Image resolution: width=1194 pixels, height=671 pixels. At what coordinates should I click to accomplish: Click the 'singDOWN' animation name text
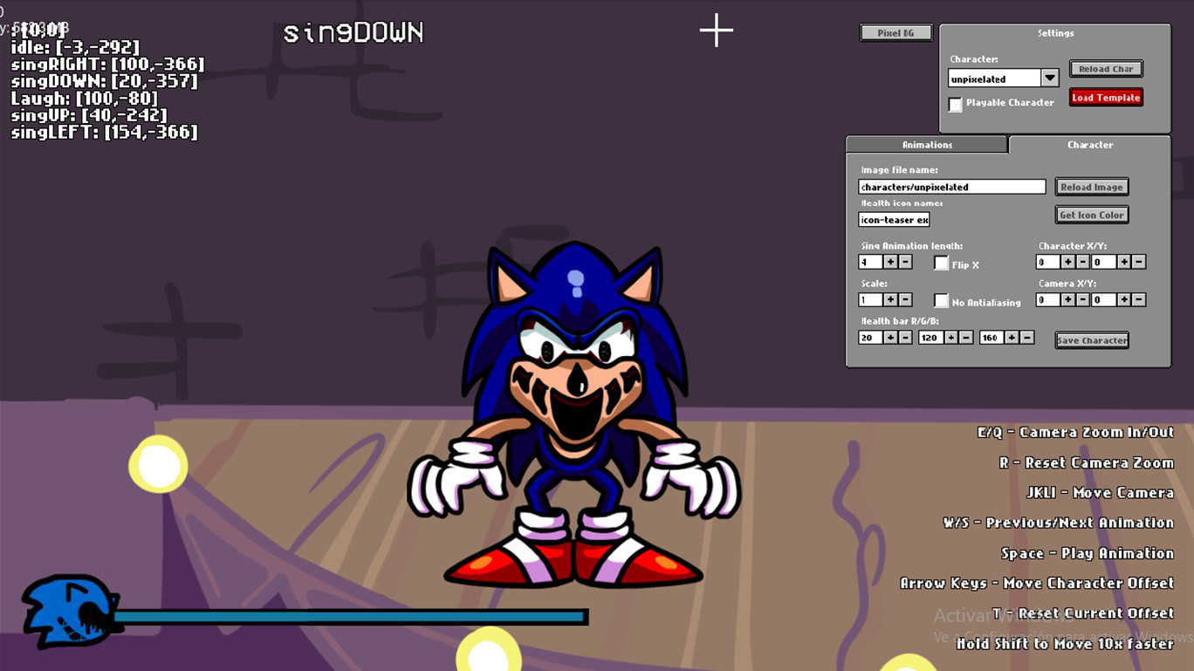pos(353,33)
